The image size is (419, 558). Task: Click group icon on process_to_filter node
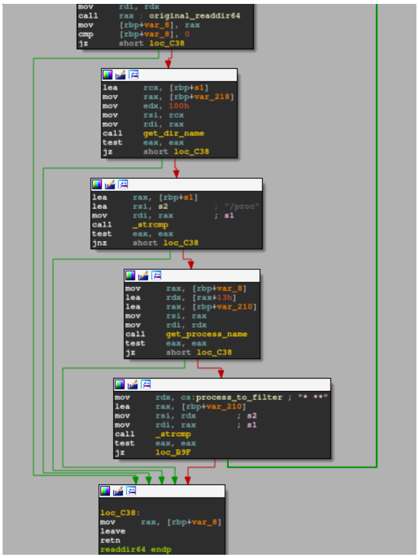(146, 384)
